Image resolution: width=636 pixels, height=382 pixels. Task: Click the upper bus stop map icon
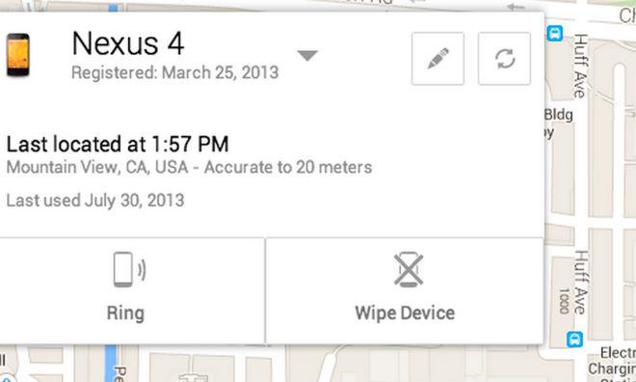click(555, 34)
